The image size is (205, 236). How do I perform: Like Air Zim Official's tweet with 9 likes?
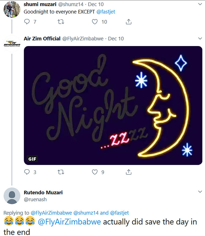pyautogui.click(x=95, y=172)
